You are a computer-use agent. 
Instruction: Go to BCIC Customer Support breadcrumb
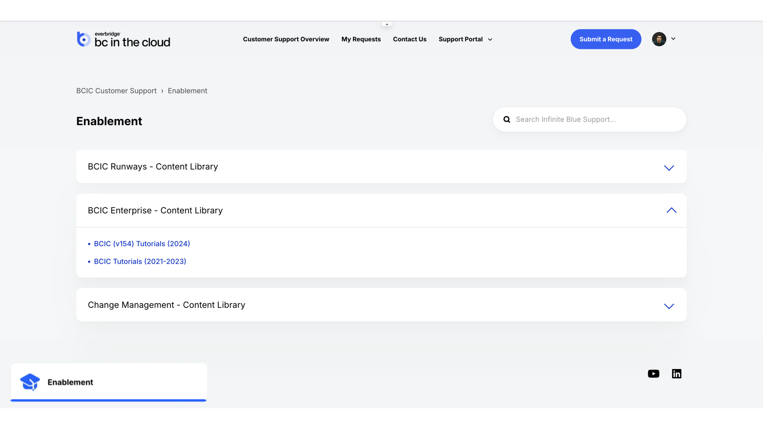click(x=116, y=91)
